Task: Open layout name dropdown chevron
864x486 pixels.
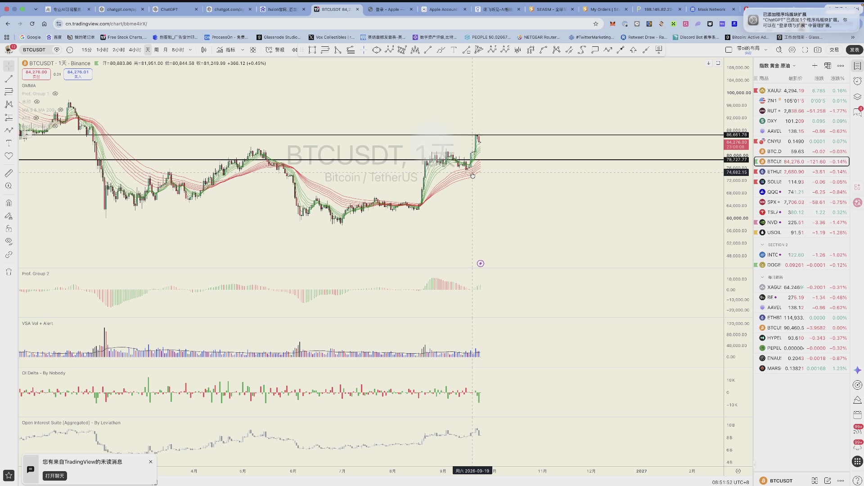Action: click(765, 50)
